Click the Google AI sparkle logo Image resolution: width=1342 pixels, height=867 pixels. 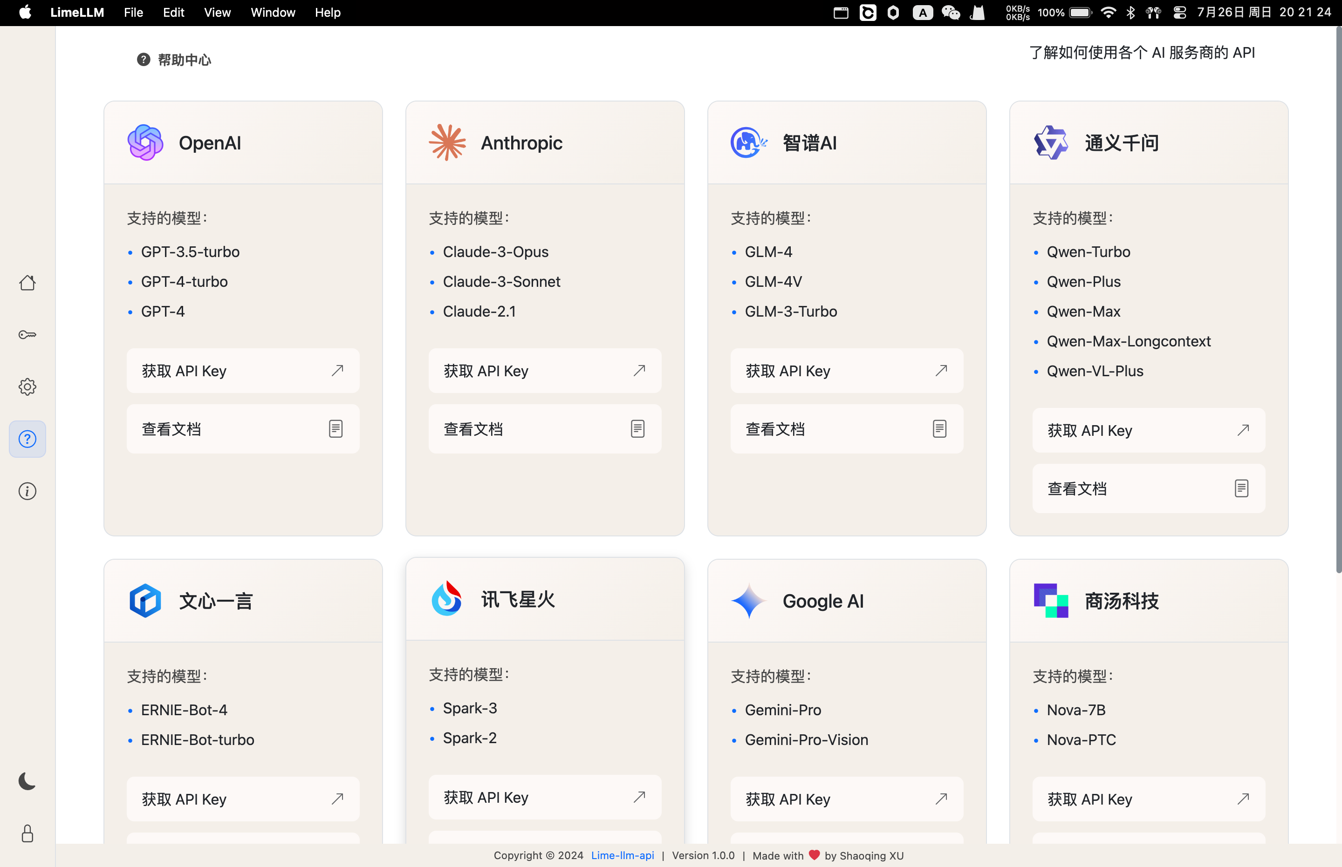[749, 601]
